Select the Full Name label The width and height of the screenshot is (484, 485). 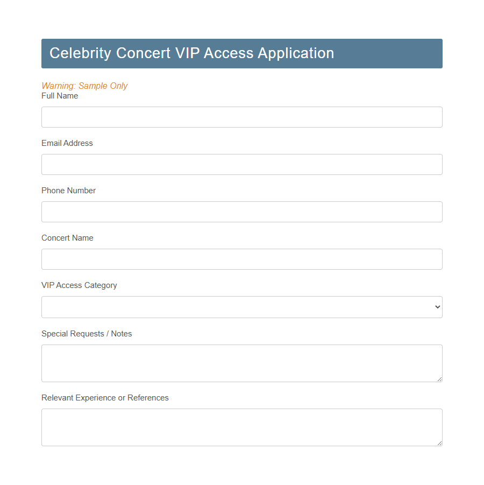click(60, 95)
